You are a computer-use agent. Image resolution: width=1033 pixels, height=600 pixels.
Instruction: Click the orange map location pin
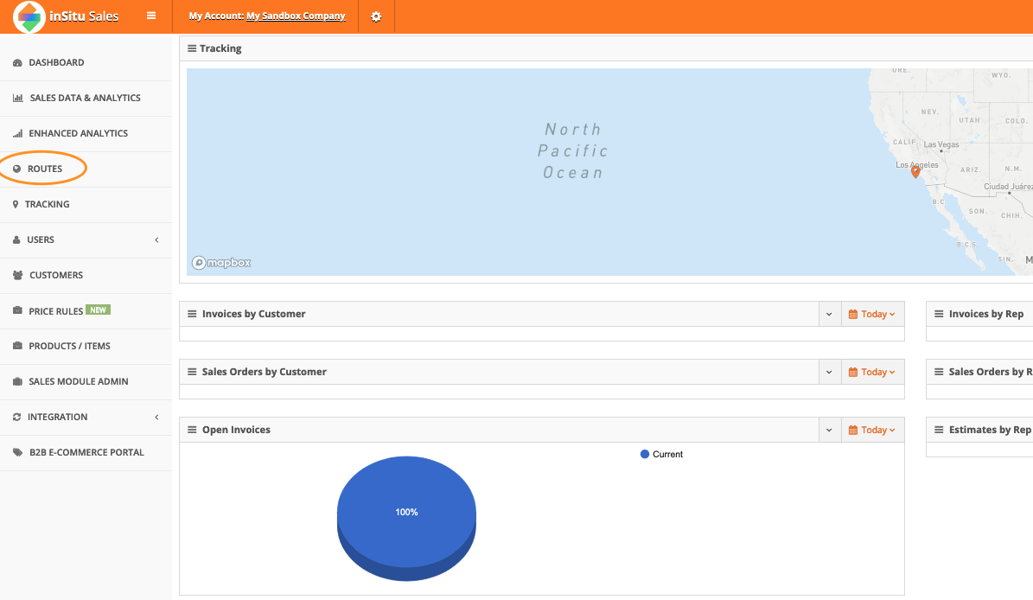[915, 171]
